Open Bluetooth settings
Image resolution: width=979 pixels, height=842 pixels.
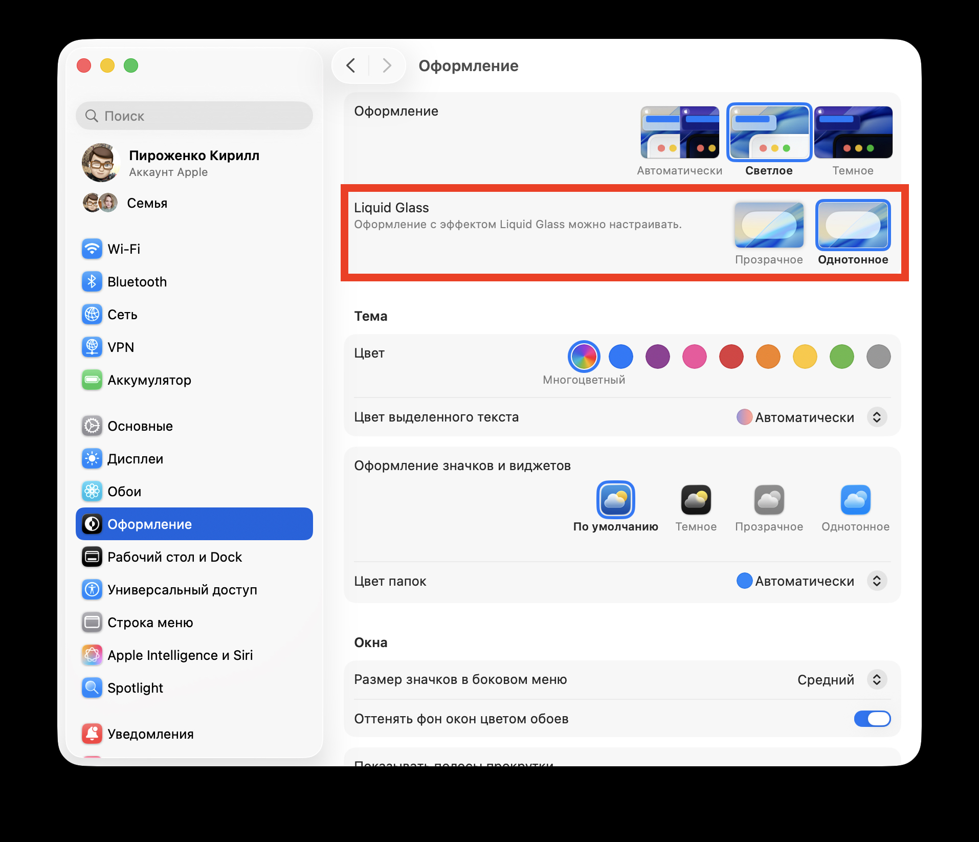[x=137, y=281]
